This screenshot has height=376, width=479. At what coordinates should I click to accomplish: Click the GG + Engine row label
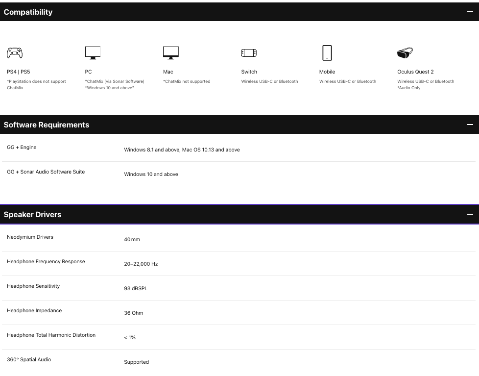click(x=22, y=147)
